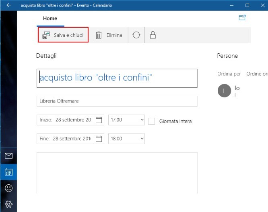The image size is (268, 212).
Task: Click the back arrow in title bar
Action: point(9,5)
